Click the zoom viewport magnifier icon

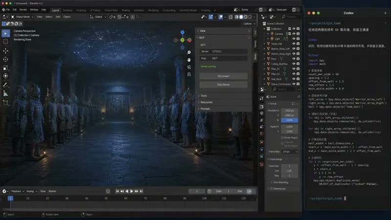click(189, 52)
